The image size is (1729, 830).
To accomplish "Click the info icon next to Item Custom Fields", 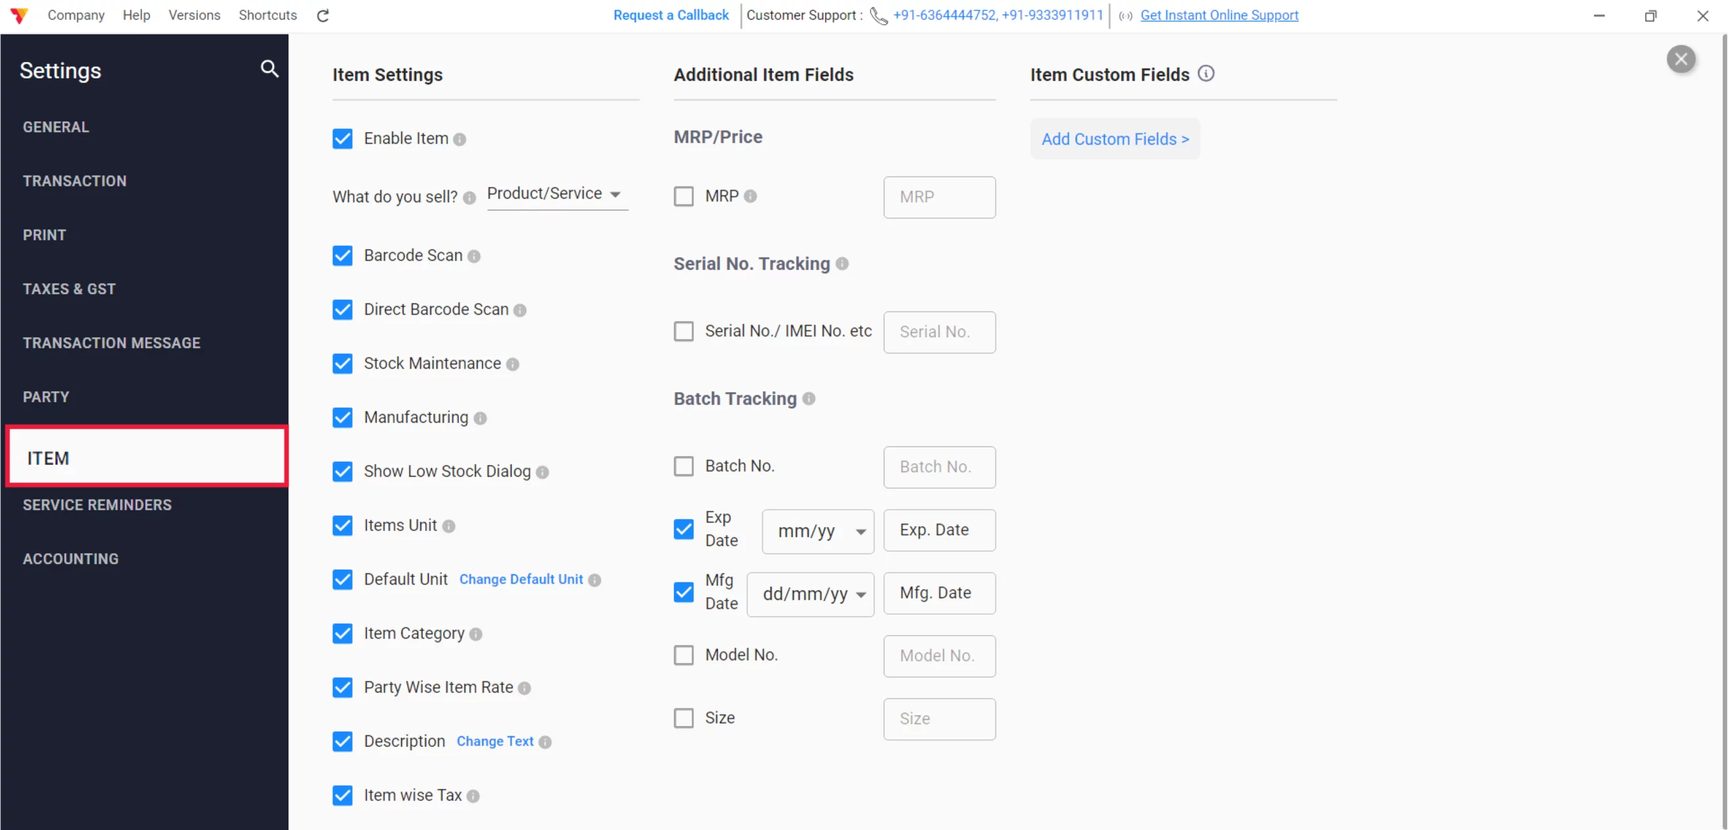I will [1206, 74].
